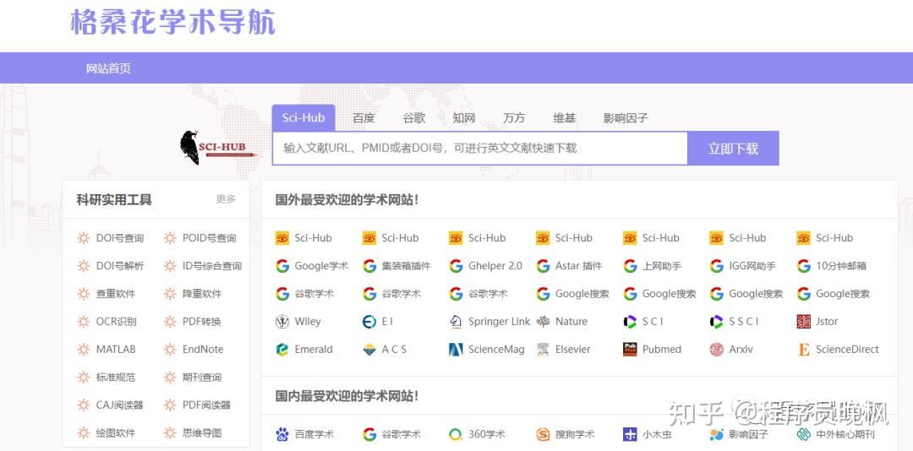
Task: Click the 更多 link in 科研实用工具
Action: [226, 199]
